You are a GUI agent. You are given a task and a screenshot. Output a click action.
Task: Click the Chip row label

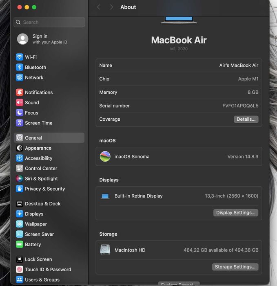click(104, 79)
